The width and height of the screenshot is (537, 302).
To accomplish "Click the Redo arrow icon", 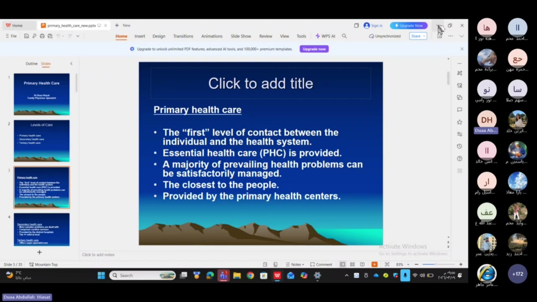I will [70, 36].
